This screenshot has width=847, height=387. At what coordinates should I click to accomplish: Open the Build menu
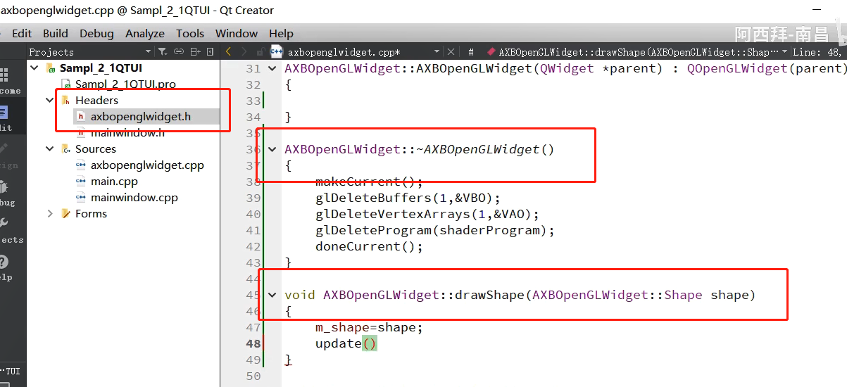tap(56, 33)
